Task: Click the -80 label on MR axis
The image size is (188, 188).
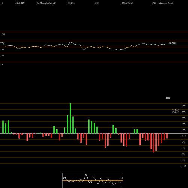Action: 183,160
